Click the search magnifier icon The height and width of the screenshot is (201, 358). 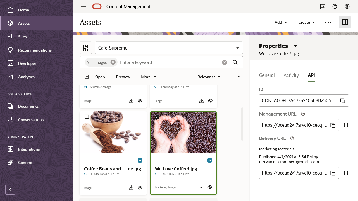point(235,62)
